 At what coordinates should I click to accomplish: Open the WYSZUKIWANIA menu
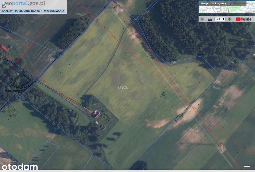coord(54,11)
